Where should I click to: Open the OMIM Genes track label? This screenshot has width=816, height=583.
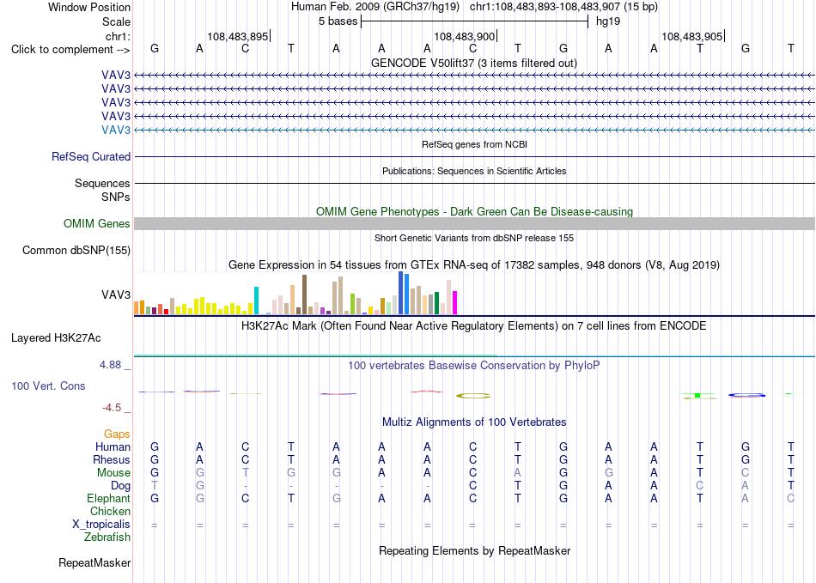tap(96, 223)
